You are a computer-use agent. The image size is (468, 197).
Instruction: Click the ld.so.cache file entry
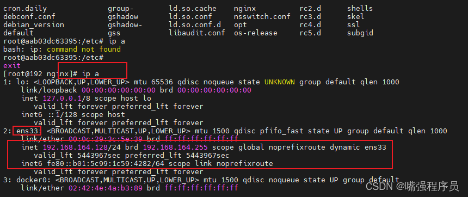point(192,9)
